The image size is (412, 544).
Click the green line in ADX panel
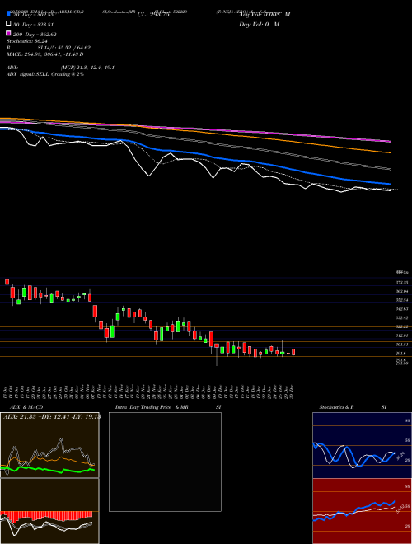pos(47,470)
